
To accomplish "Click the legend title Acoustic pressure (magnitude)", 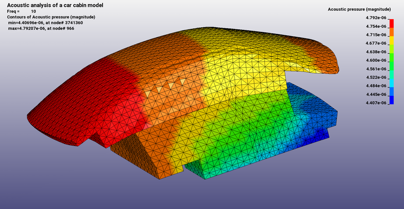I will [359, 9].
